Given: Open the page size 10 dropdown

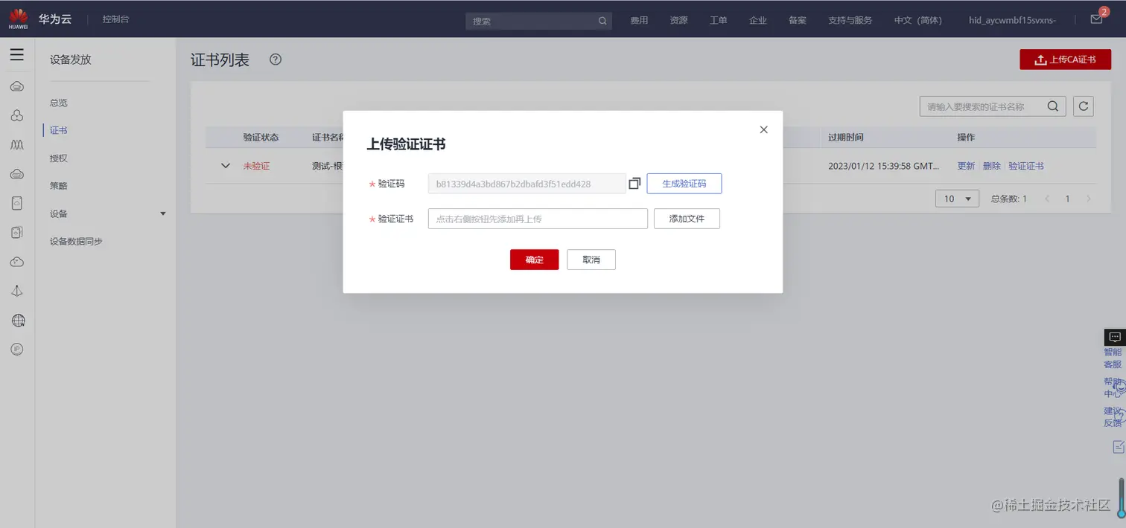Looking at the screenshot, I should pos(957,199).
